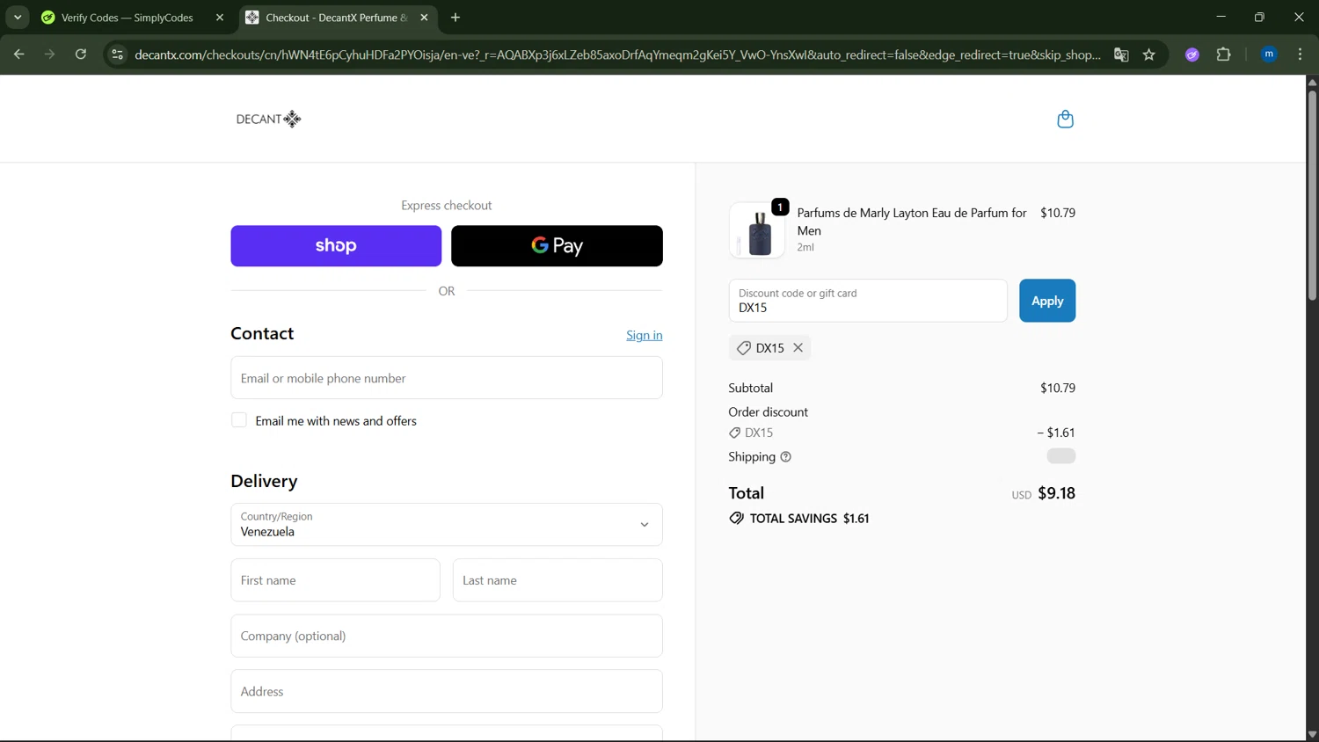Click the total price '$9.18'

click(1056, 493)
